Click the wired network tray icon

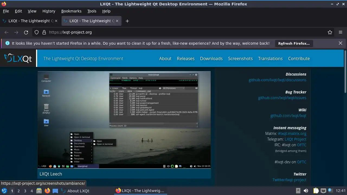coord(323,191)
